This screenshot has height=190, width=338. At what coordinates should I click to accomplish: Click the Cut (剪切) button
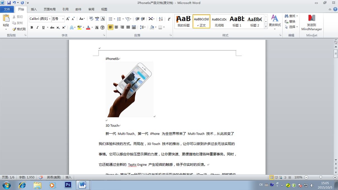[18, 17]
